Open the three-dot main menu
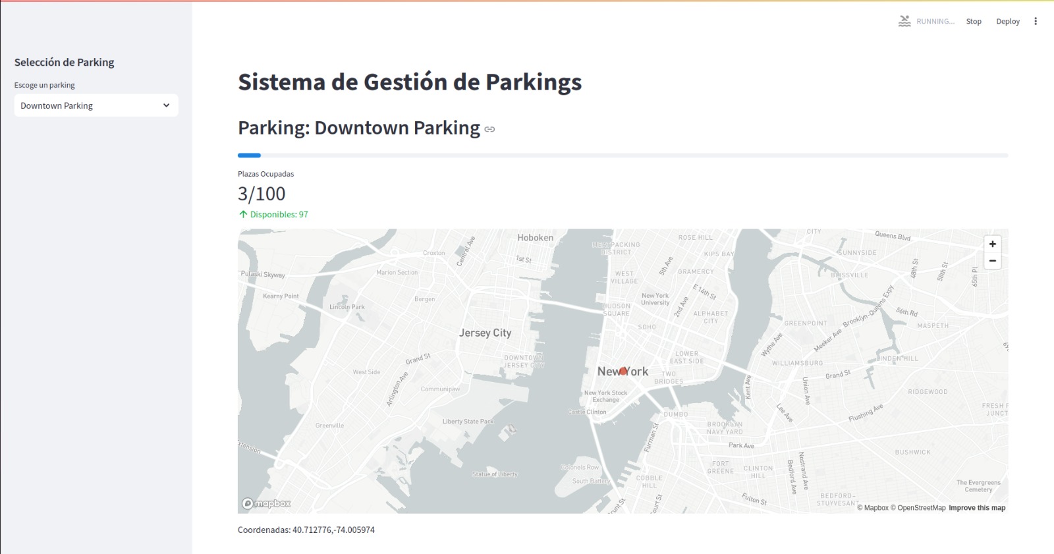 [x=1036, y=21]
